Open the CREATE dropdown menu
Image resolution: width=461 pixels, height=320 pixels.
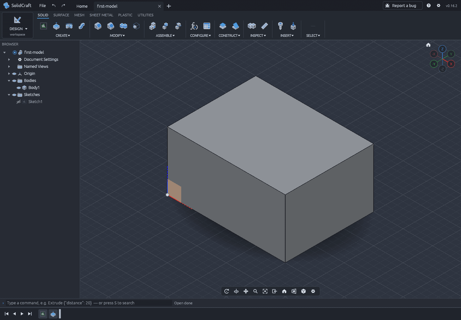[x=63, y=36]
